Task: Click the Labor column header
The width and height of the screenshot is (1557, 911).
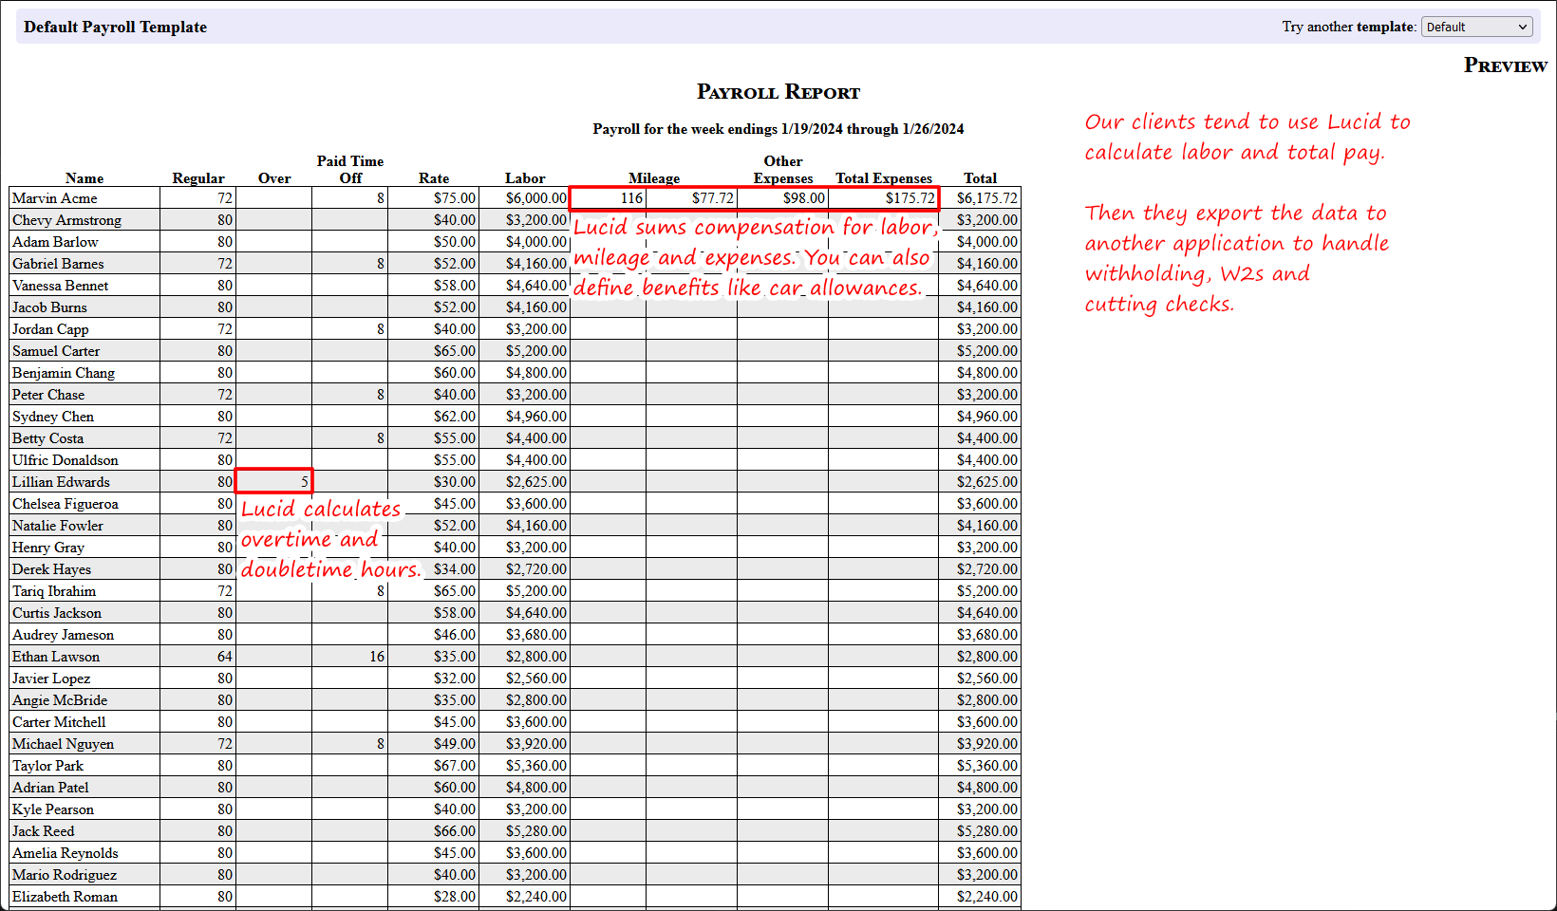Action: (x=525, y=178)
